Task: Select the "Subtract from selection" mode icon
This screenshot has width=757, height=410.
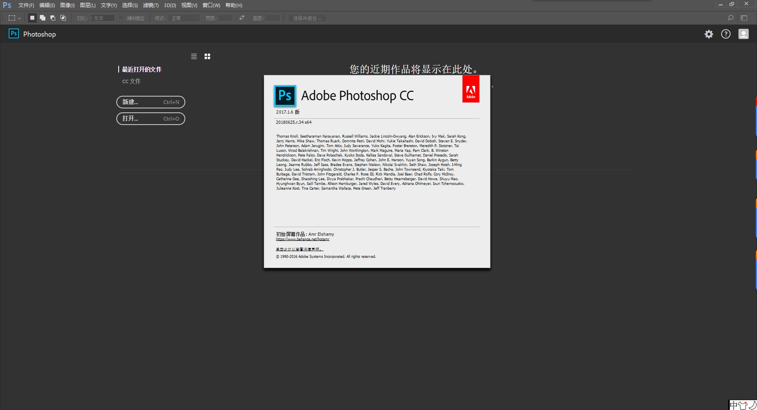Action: click(x=52, y=18)
